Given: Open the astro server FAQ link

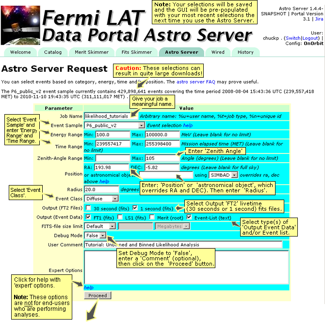Looking at the screenshot, I should click(x=196, y=82).
